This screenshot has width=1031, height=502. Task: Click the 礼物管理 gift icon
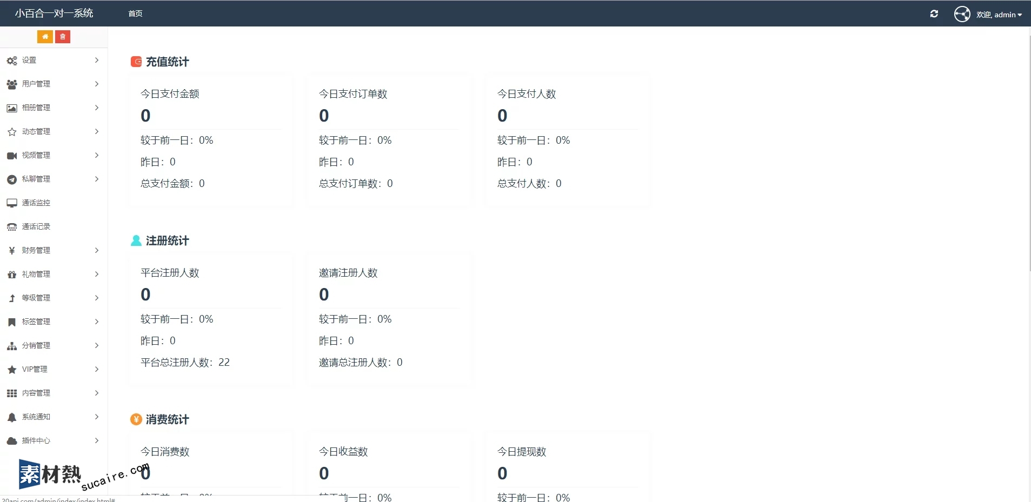pyautogui.click(x=12, y=275)
